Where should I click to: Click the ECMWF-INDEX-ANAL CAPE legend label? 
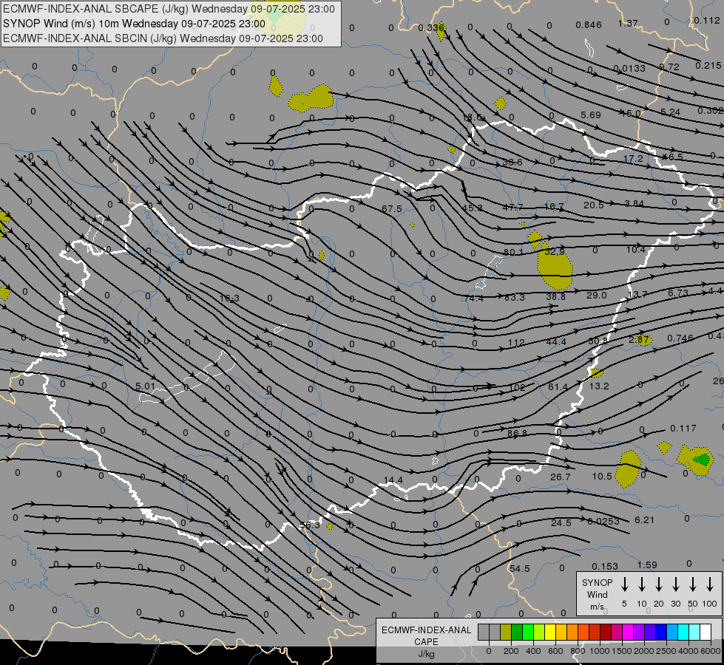426,636
